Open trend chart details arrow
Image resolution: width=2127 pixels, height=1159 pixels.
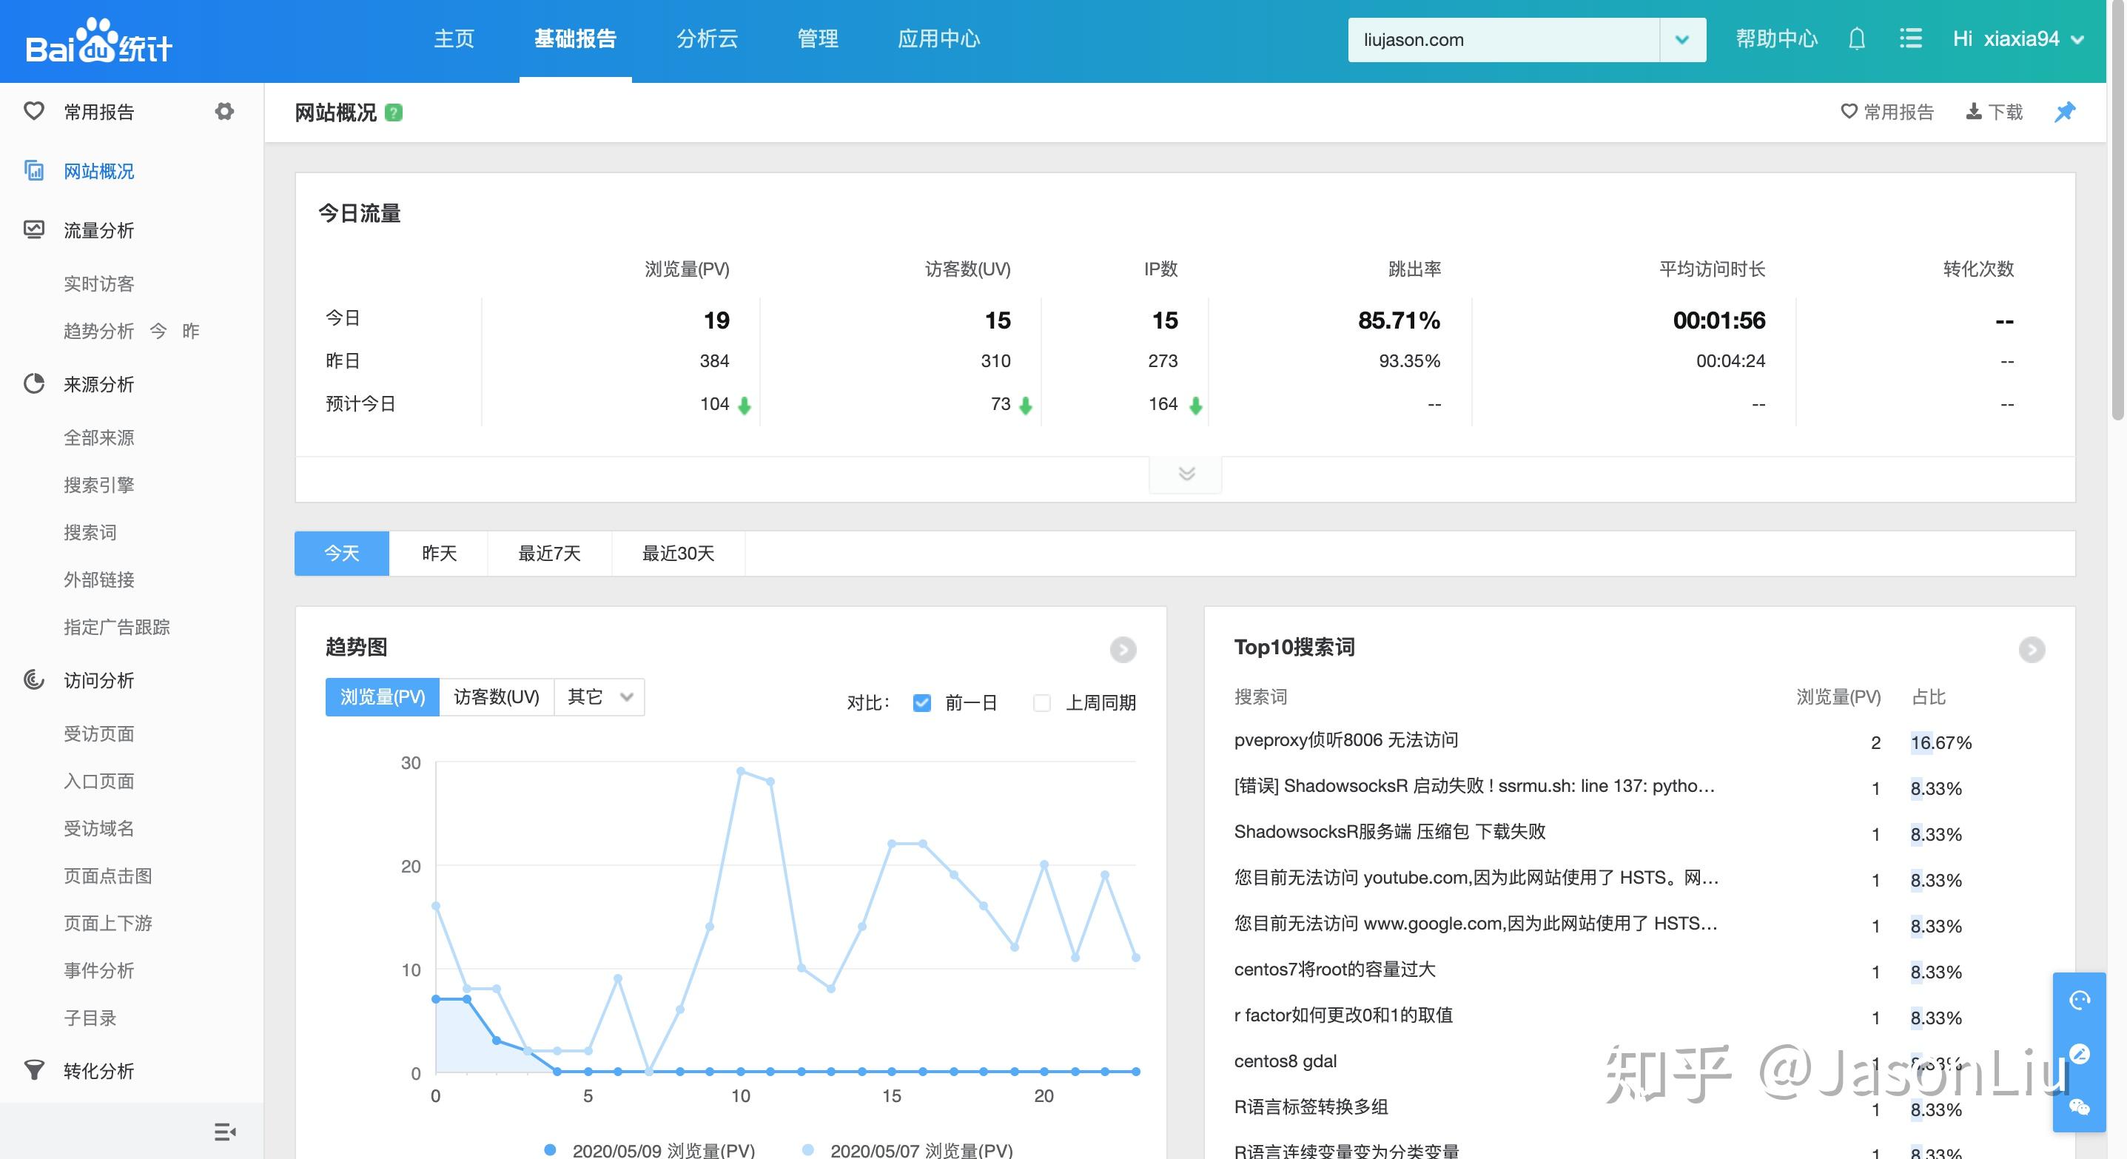point(1122,650)
